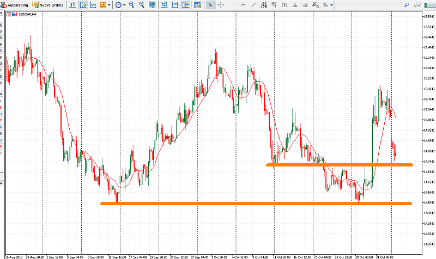
Task: Toggle candlestick chart mode
Action: 83,5
